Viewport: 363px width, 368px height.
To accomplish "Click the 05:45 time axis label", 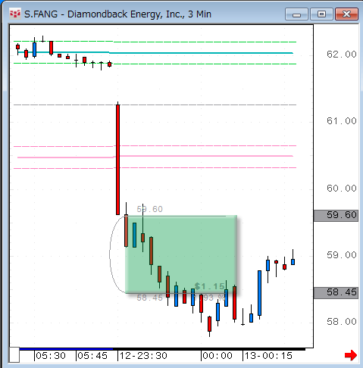I will (x=92, y=356).
